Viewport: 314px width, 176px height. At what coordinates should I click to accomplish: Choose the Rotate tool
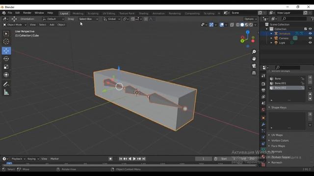(x=6, y=59)
